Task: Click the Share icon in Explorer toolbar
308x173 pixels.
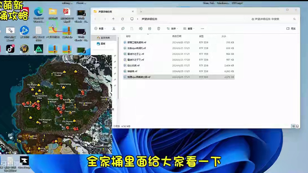Action: tap(150, 29)
